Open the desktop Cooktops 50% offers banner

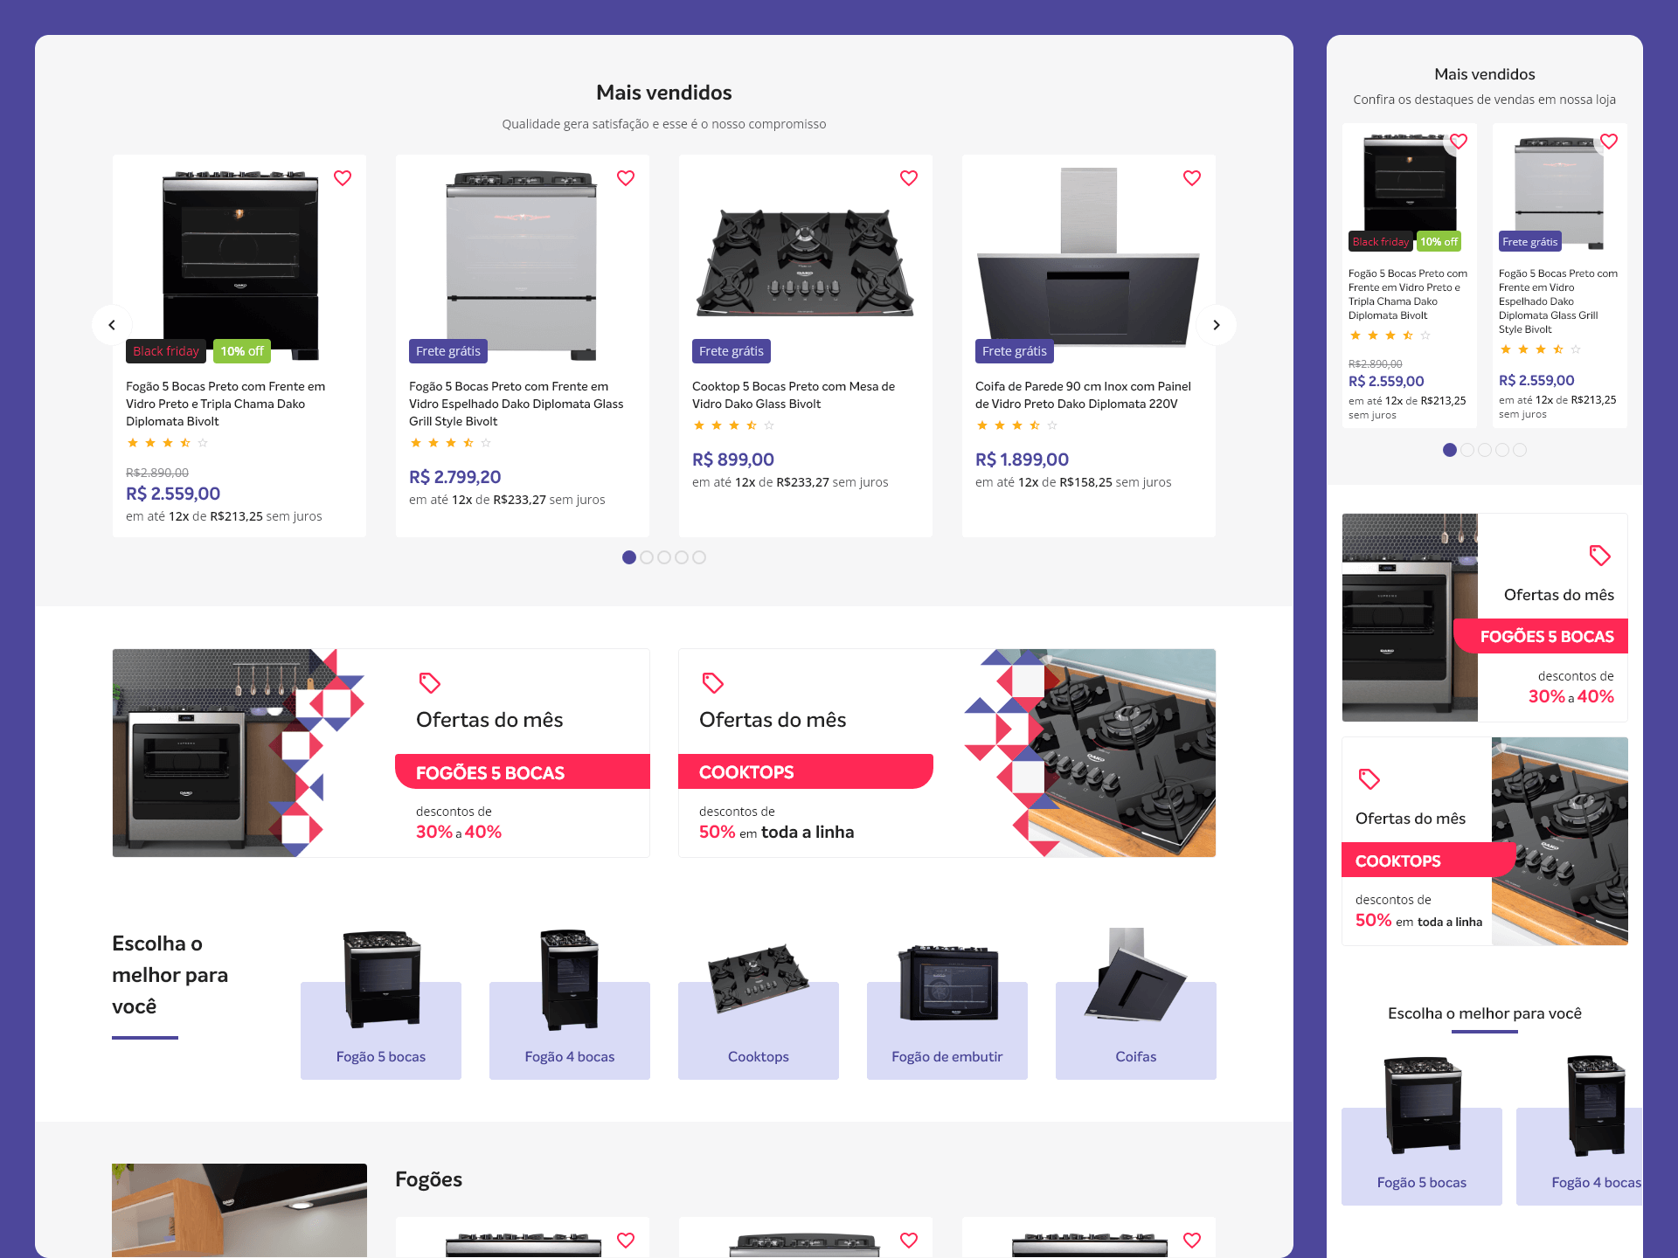coord(947,753)
